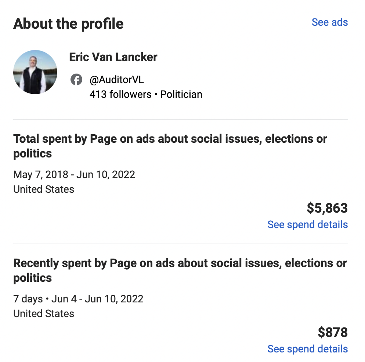Click the divider above Recently spent section
The height and width of the screenshot is (362, 365).
pos(181,244)
